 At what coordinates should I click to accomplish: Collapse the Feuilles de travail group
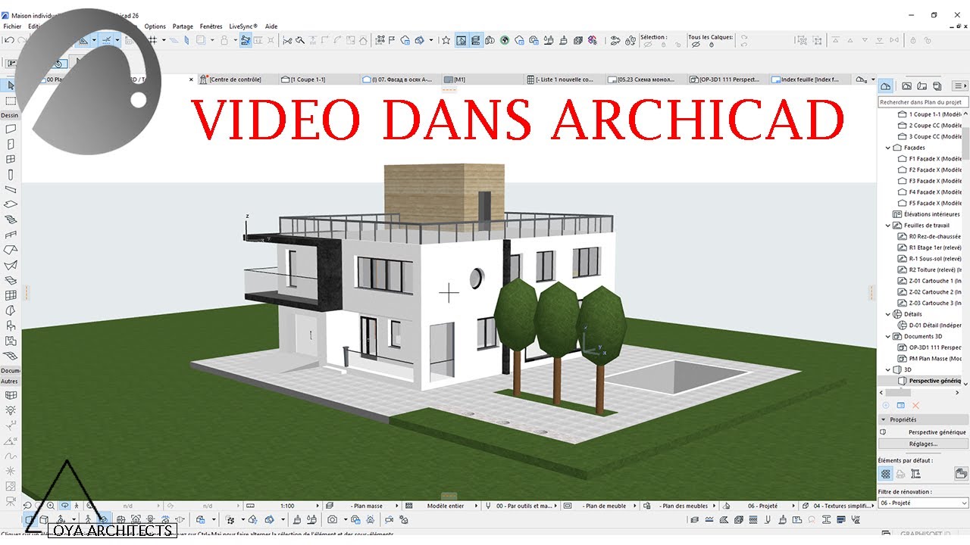888,226
